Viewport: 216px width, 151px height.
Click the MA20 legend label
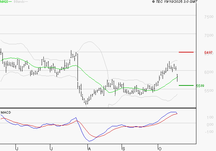[x=4, y=2]
